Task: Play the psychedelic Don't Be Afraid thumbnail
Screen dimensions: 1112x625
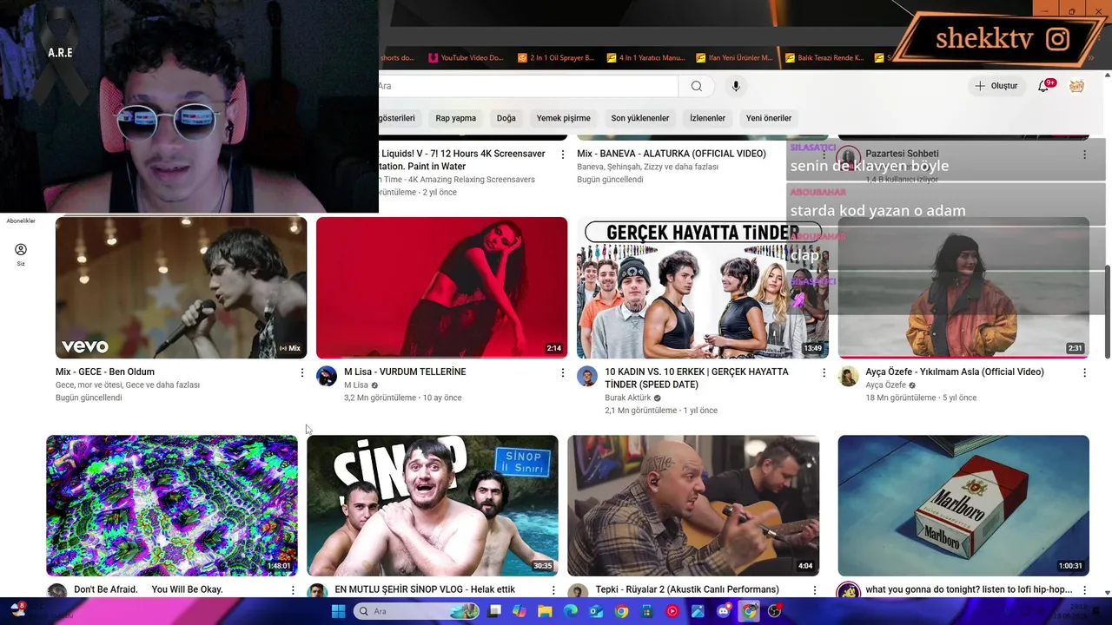Action: (x=172, y=505)
